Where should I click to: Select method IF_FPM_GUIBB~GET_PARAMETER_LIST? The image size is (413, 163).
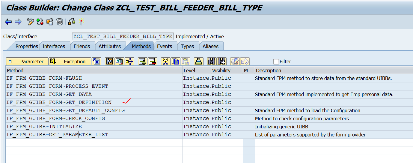coord(94,135)
